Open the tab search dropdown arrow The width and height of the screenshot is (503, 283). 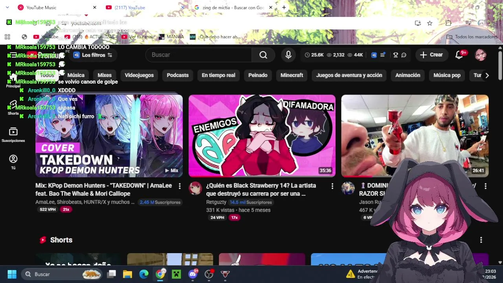(x=7, y=7)
